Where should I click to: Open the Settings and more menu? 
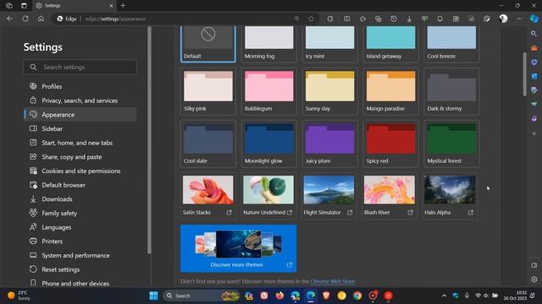(519, 19)
